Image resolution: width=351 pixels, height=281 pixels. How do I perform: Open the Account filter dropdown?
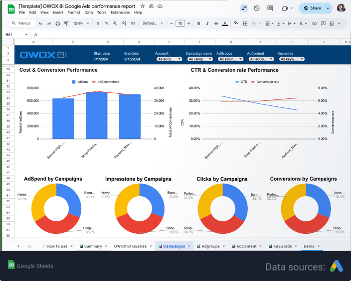tap(169, 59)
